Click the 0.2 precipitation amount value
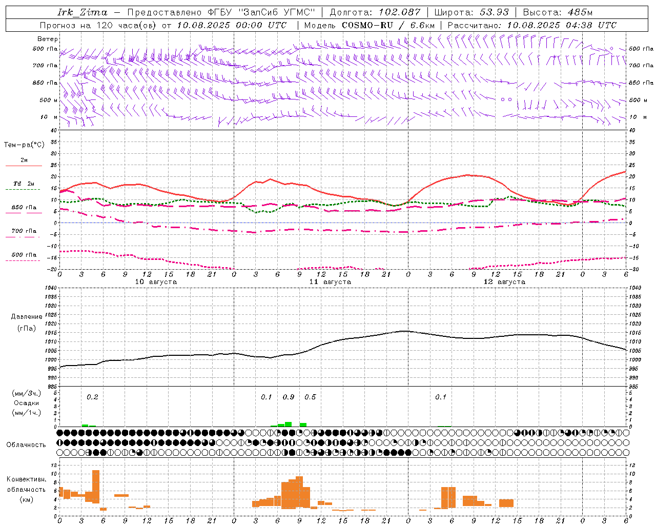656x525 pixels. (x=92, y=397)
